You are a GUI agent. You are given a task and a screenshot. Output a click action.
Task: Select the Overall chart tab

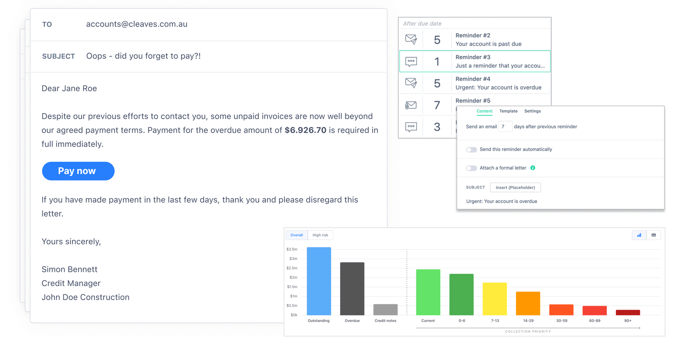tap(297, 235)
